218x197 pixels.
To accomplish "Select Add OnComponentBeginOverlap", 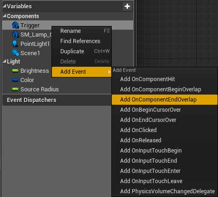I will (165, 89).
